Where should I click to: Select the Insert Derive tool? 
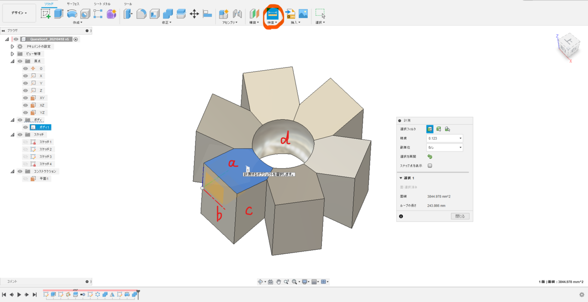click(290, 14)
